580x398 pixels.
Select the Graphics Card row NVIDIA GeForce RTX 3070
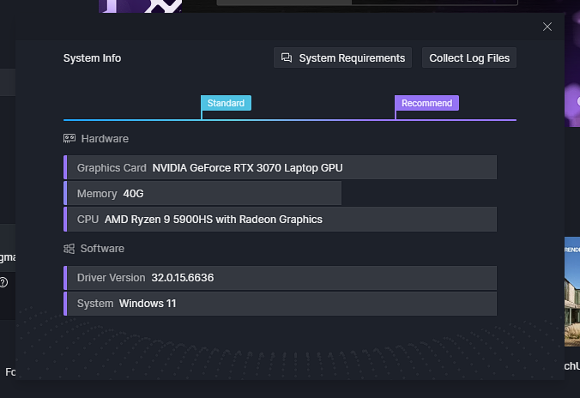[280, 167]
